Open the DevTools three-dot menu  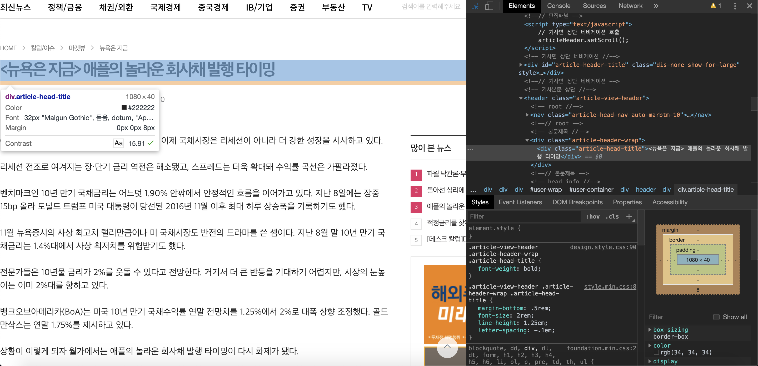click(x=735, y=6)
